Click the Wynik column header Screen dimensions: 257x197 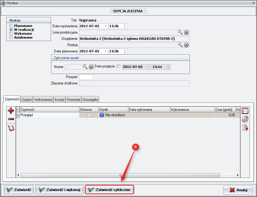tap(113, 110)
